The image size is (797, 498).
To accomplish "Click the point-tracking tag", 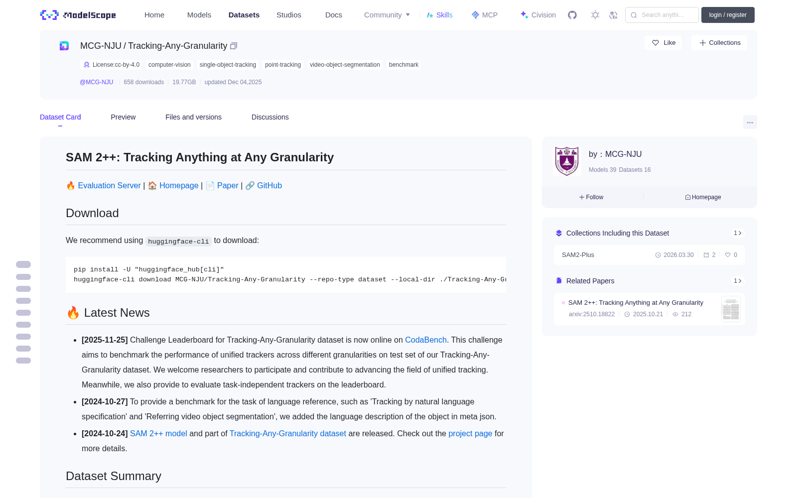I will point(283,65).
